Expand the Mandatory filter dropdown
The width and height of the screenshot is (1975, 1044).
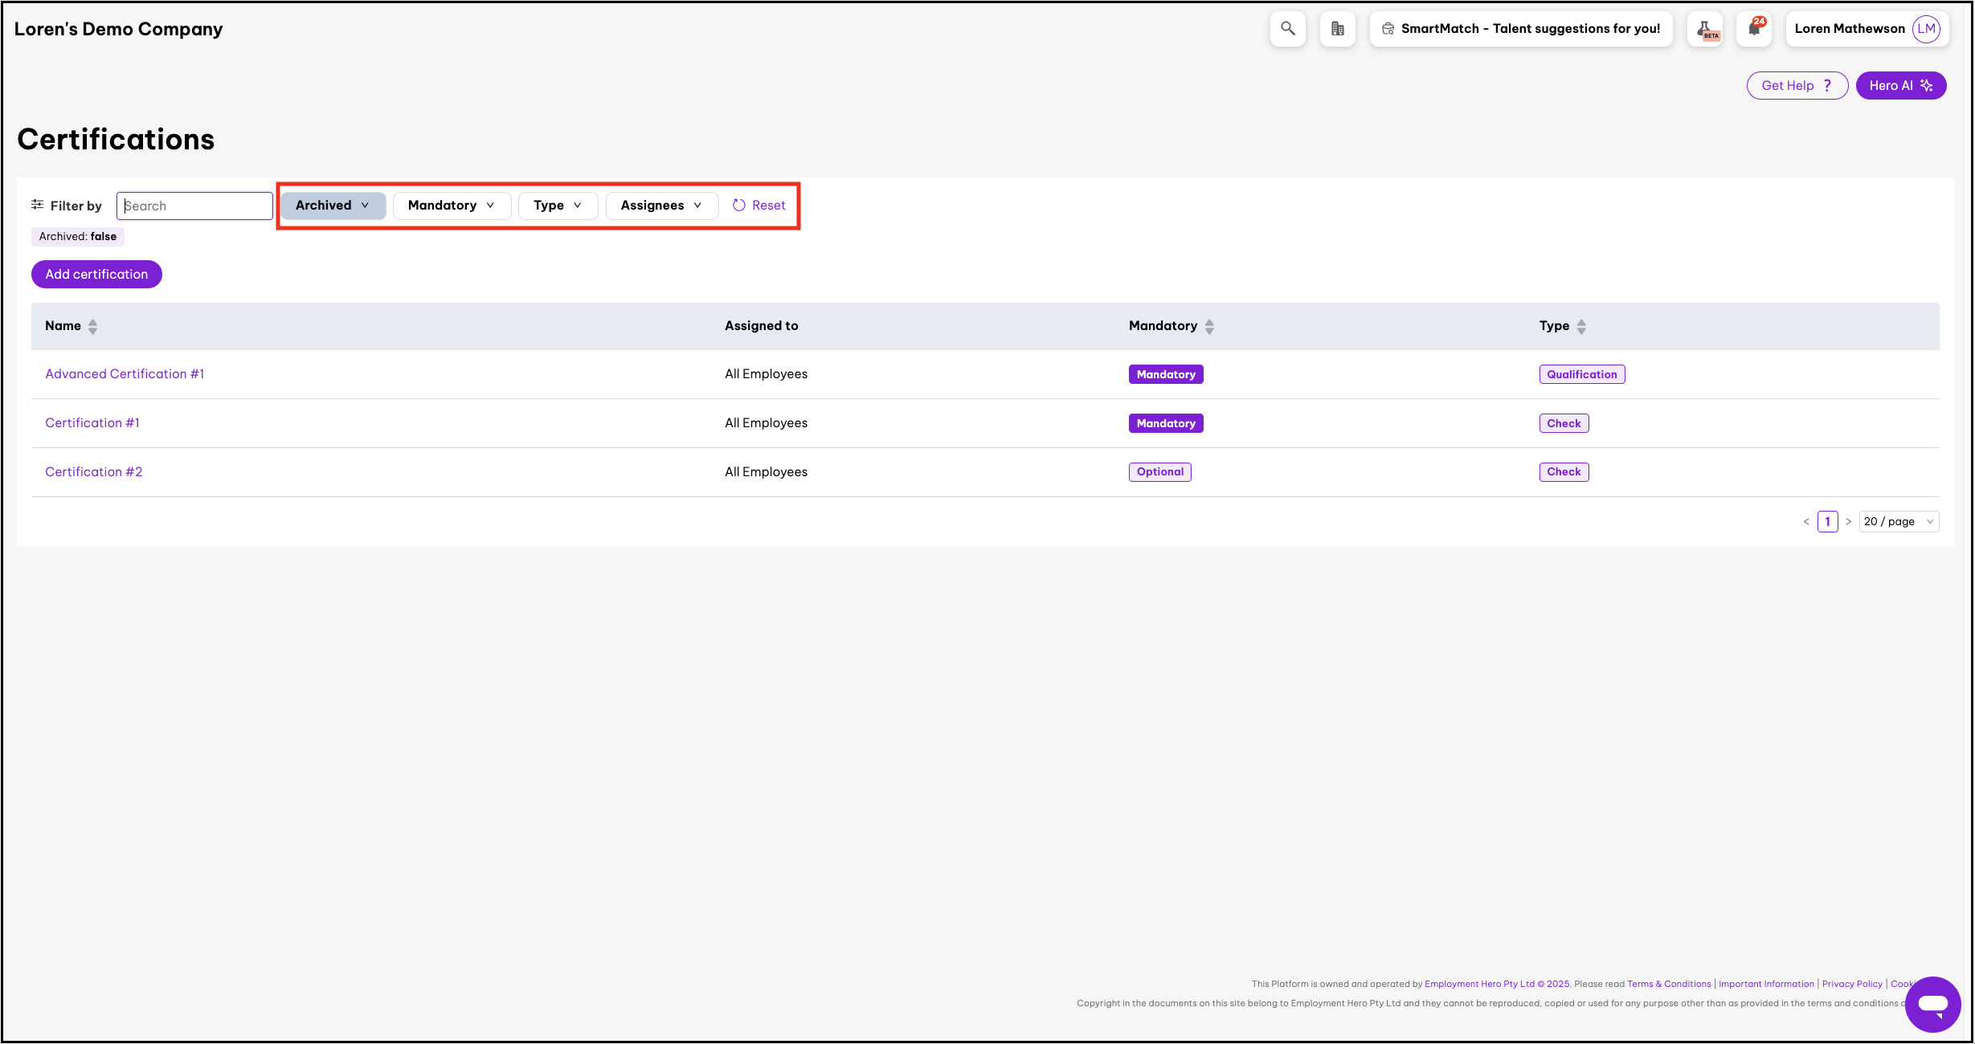451,206
